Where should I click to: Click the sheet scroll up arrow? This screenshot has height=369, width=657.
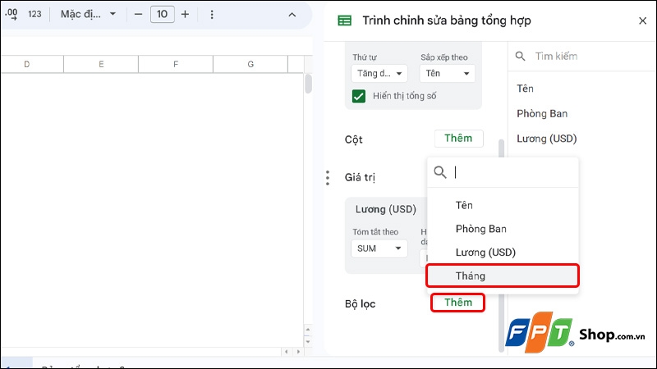pyautogui.click(x=308, y=330)
